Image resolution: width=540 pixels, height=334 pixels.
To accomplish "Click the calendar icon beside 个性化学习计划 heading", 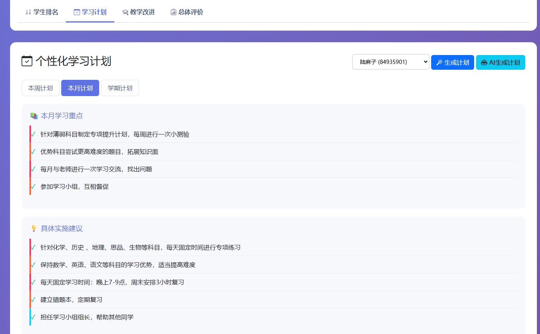I will coord(27,61).
